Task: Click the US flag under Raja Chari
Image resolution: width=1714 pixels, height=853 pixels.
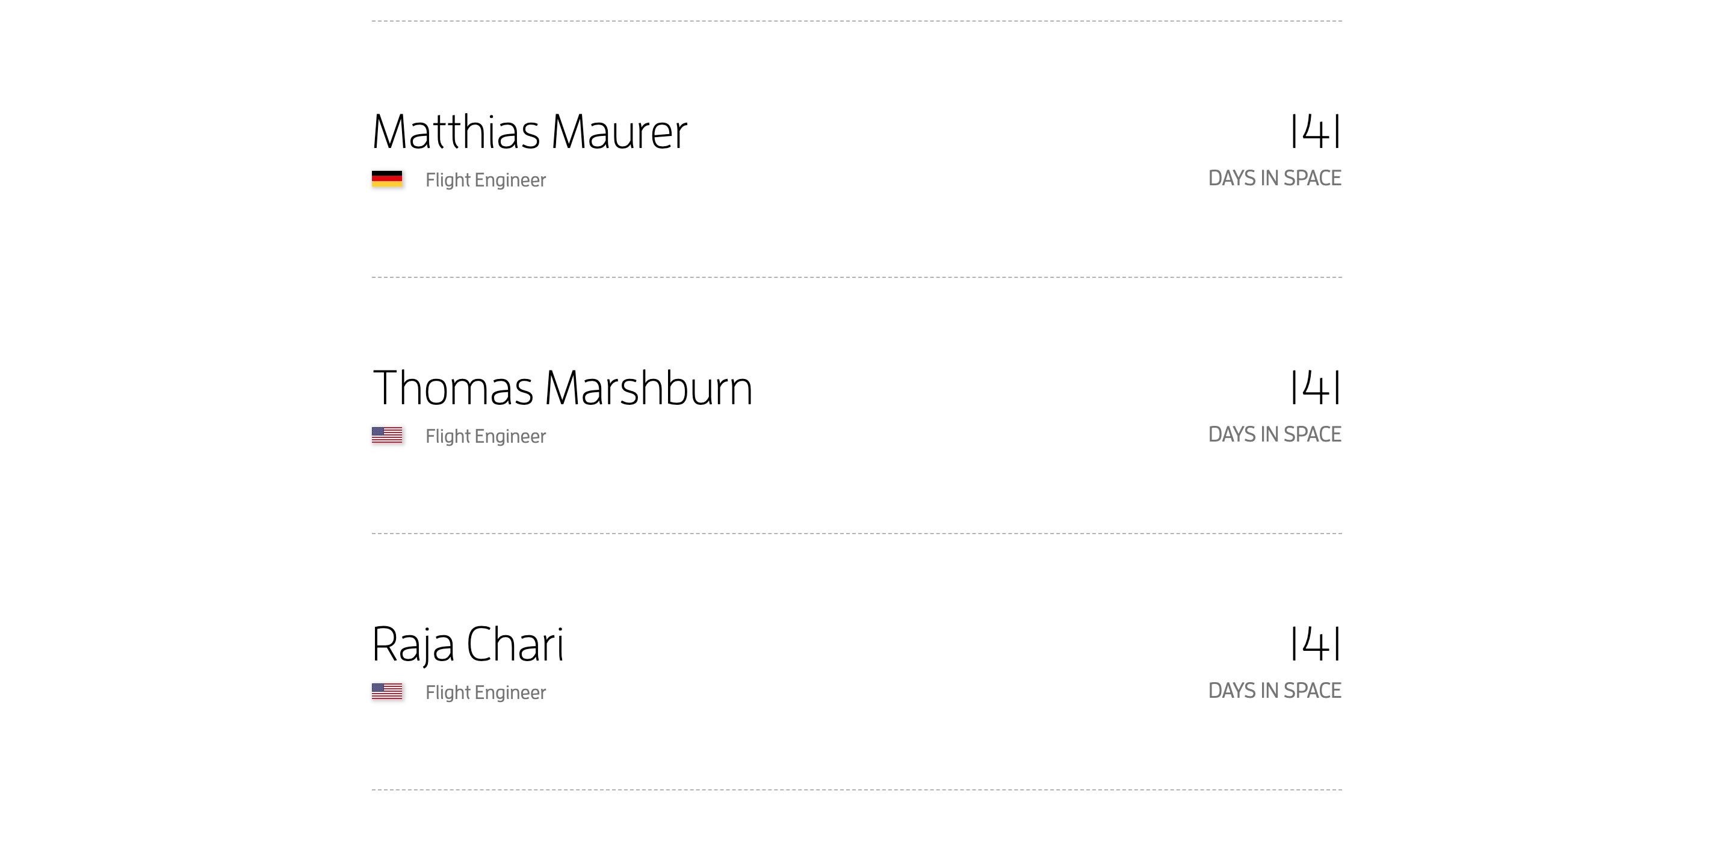Action: pos(386,691)
